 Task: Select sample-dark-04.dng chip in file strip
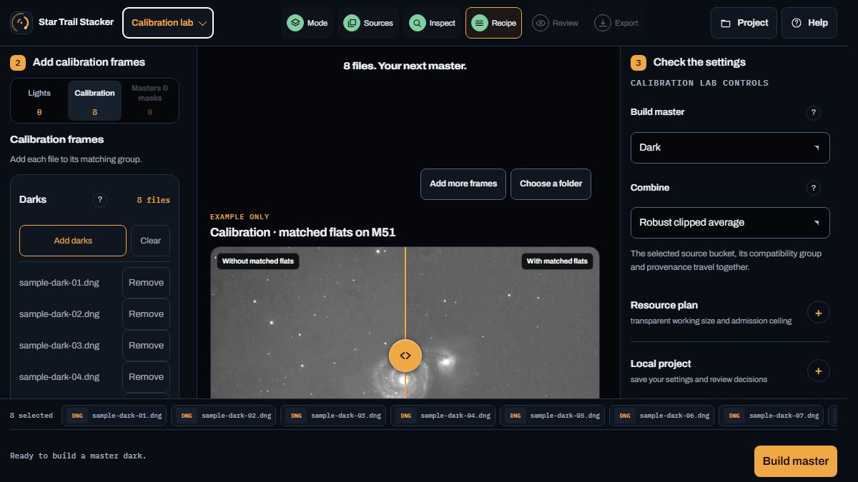pos(443,416)
